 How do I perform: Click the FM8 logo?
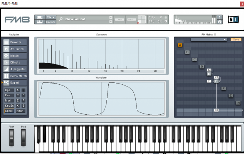tap(17, 20)
